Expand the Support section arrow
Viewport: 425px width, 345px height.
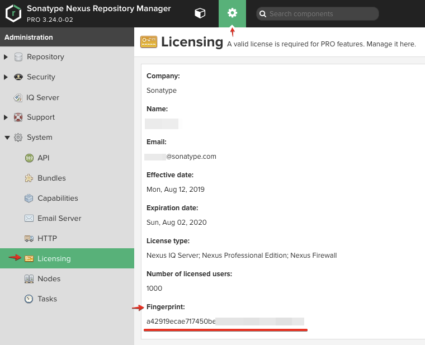(x=6, y=117)
